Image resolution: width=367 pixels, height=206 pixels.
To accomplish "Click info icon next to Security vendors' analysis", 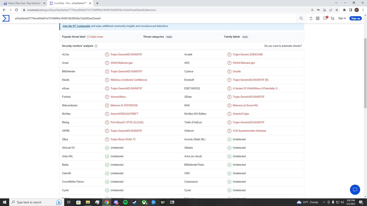I will [x=96, y=46].
